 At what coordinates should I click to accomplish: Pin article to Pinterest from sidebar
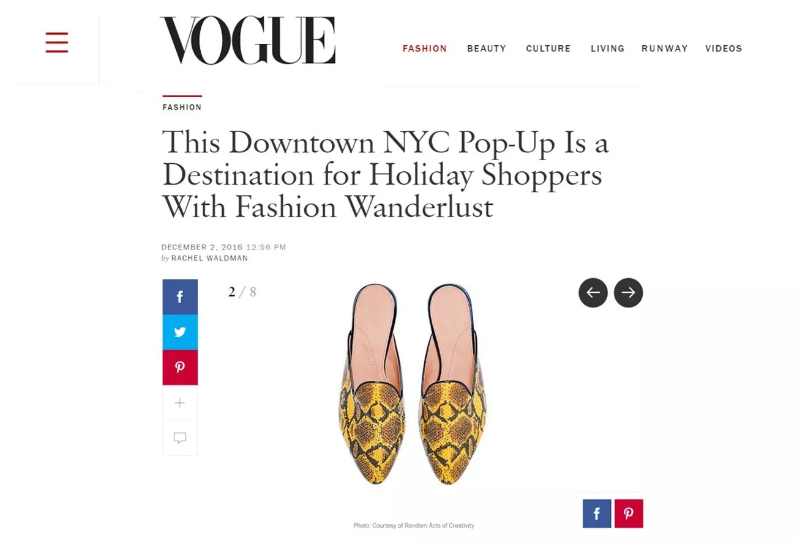click(180, 367)
